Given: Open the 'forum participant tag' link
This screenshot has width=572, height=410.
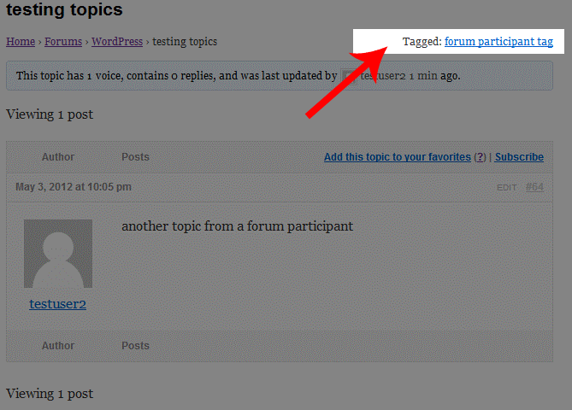Looking at the screenshot, I should (x=498, y=41).
